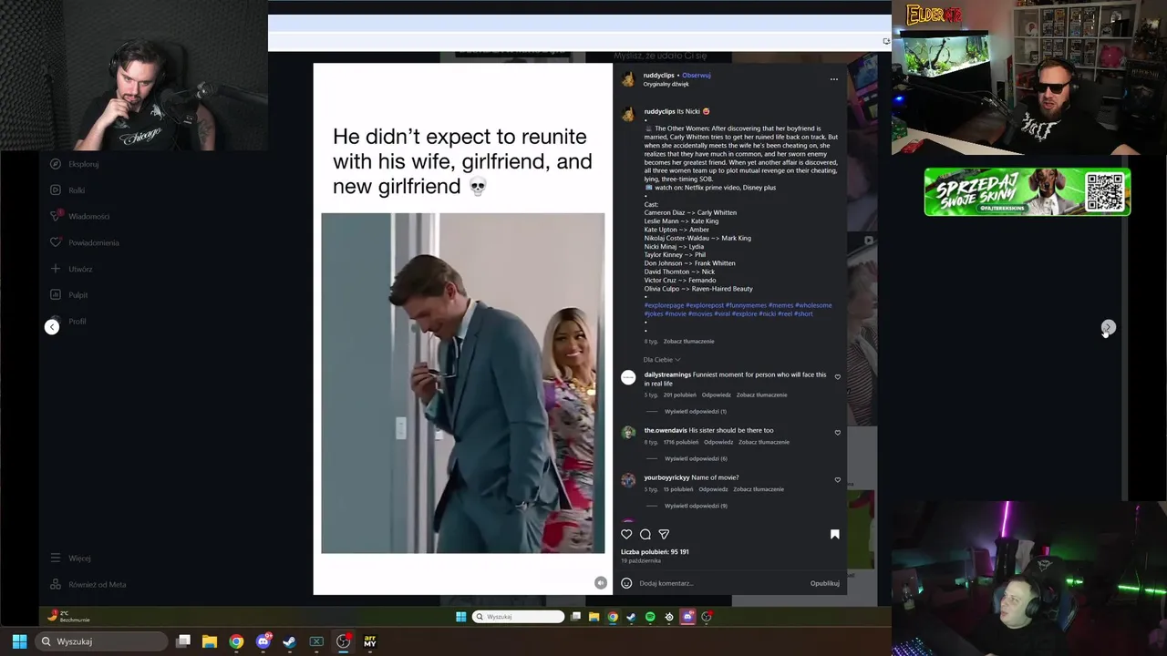Expand Wyświetl odpowiedzi (6) replies
Screen dimensions: 1167x656
(x=696, y=458)
